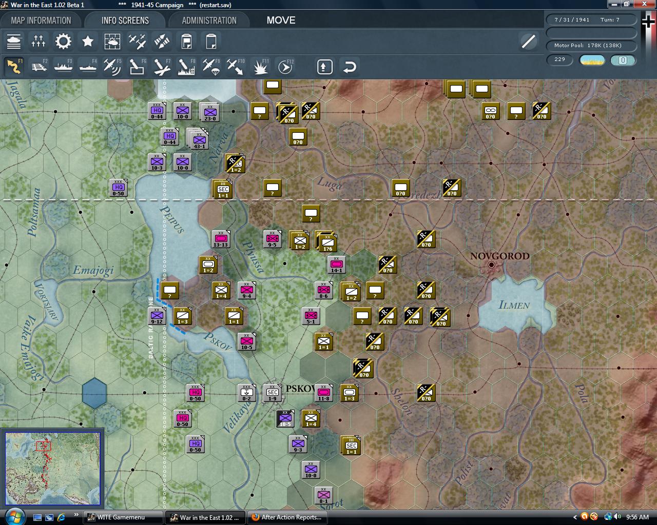
Task: Select the 13-13 panzer division counter
Action: (x=221, y=238)
